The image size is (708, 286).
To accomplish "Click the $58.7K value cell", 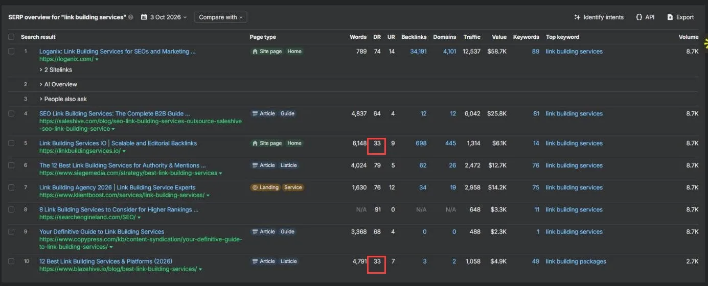I will (x=497, y=52).
